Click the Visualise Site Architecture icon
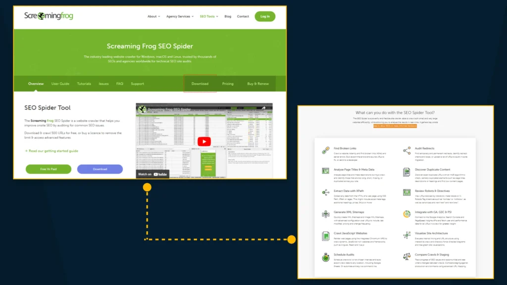 point(407,236)
